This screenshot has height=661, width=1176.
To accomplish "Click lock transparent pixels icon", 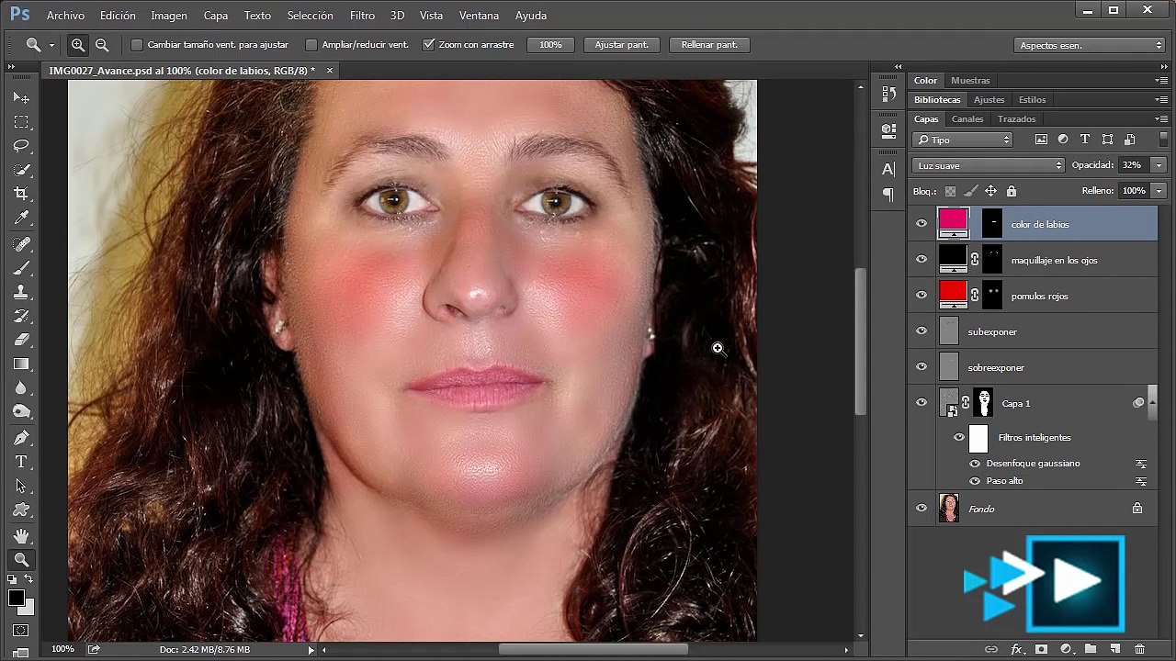I will 950,191.
